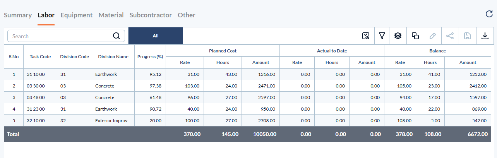Click the Task Code column header

(40, 57)
